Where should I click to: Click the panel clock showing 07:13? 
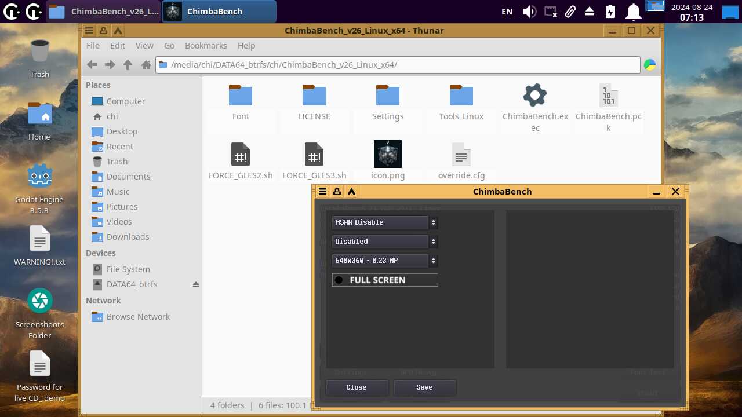[x=692, y=12]
